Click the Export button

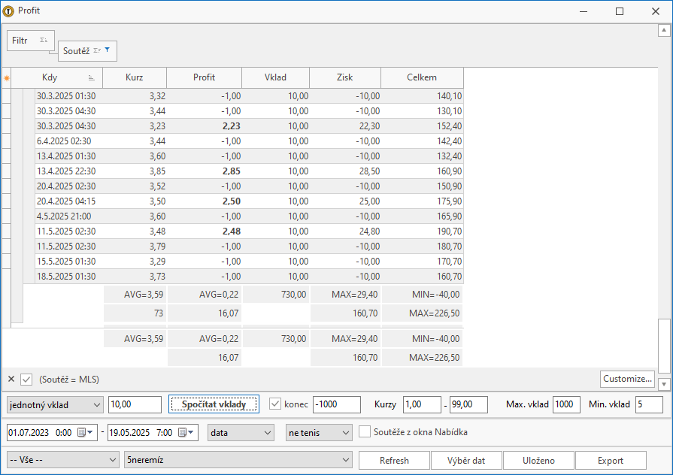point(611,461)
